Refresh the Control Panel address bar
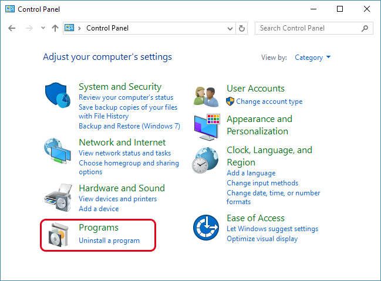Image resolution: width=381 pixels, height=281 pixels. point(242,28)
